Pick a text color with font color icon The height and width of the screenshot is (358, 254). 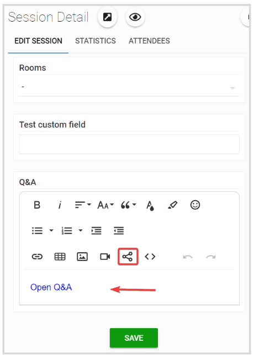150,205
